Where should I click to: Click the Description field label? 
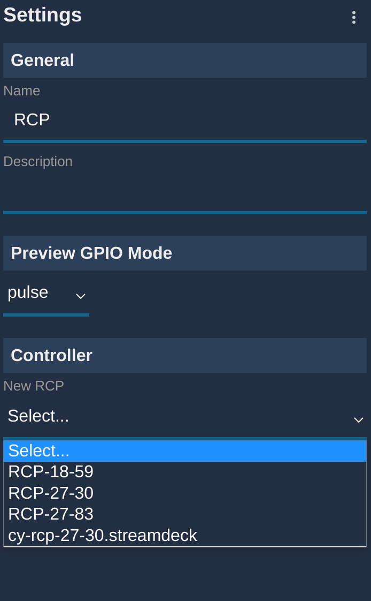pyautogui.click(x=38, y=162)
